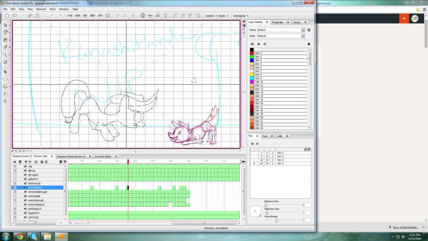Select the Zoom magnifier tool in left toolbox
Image resolution: width=428 pixels, height=241 pixels.
[x=5, y=55]
